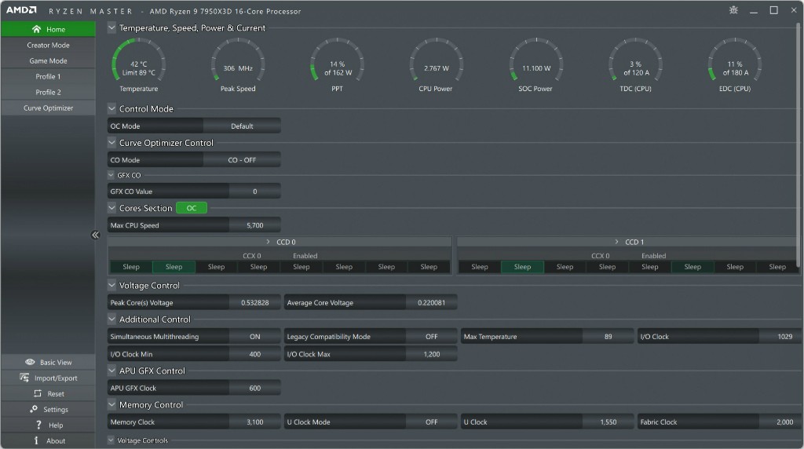The image size is (804, 449).
Task: Switch to Creator Mode tab
Action: 48,46
